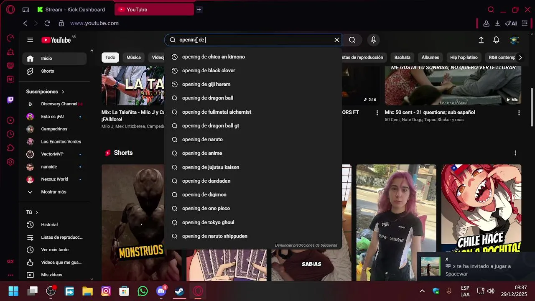Open Discord from taskbar
This screenshot has width=535, height=301.
(161, 291)
